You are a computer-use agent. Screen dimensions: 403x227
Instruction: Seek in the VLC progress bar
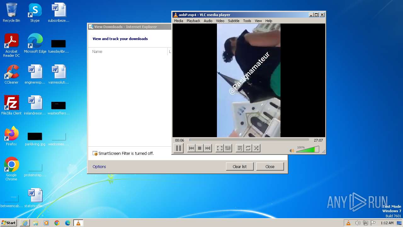tap(249, 140)
